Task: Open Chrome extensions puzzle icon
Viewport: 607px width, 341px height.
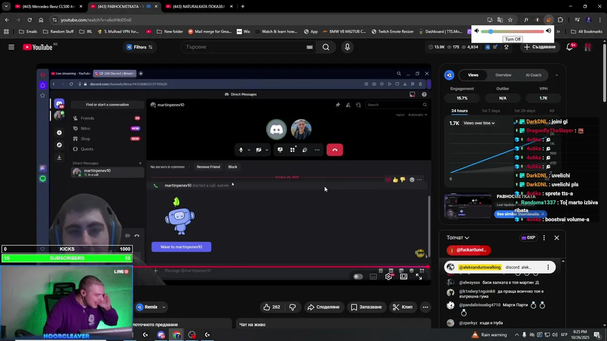Action: [x=560, y=20]
